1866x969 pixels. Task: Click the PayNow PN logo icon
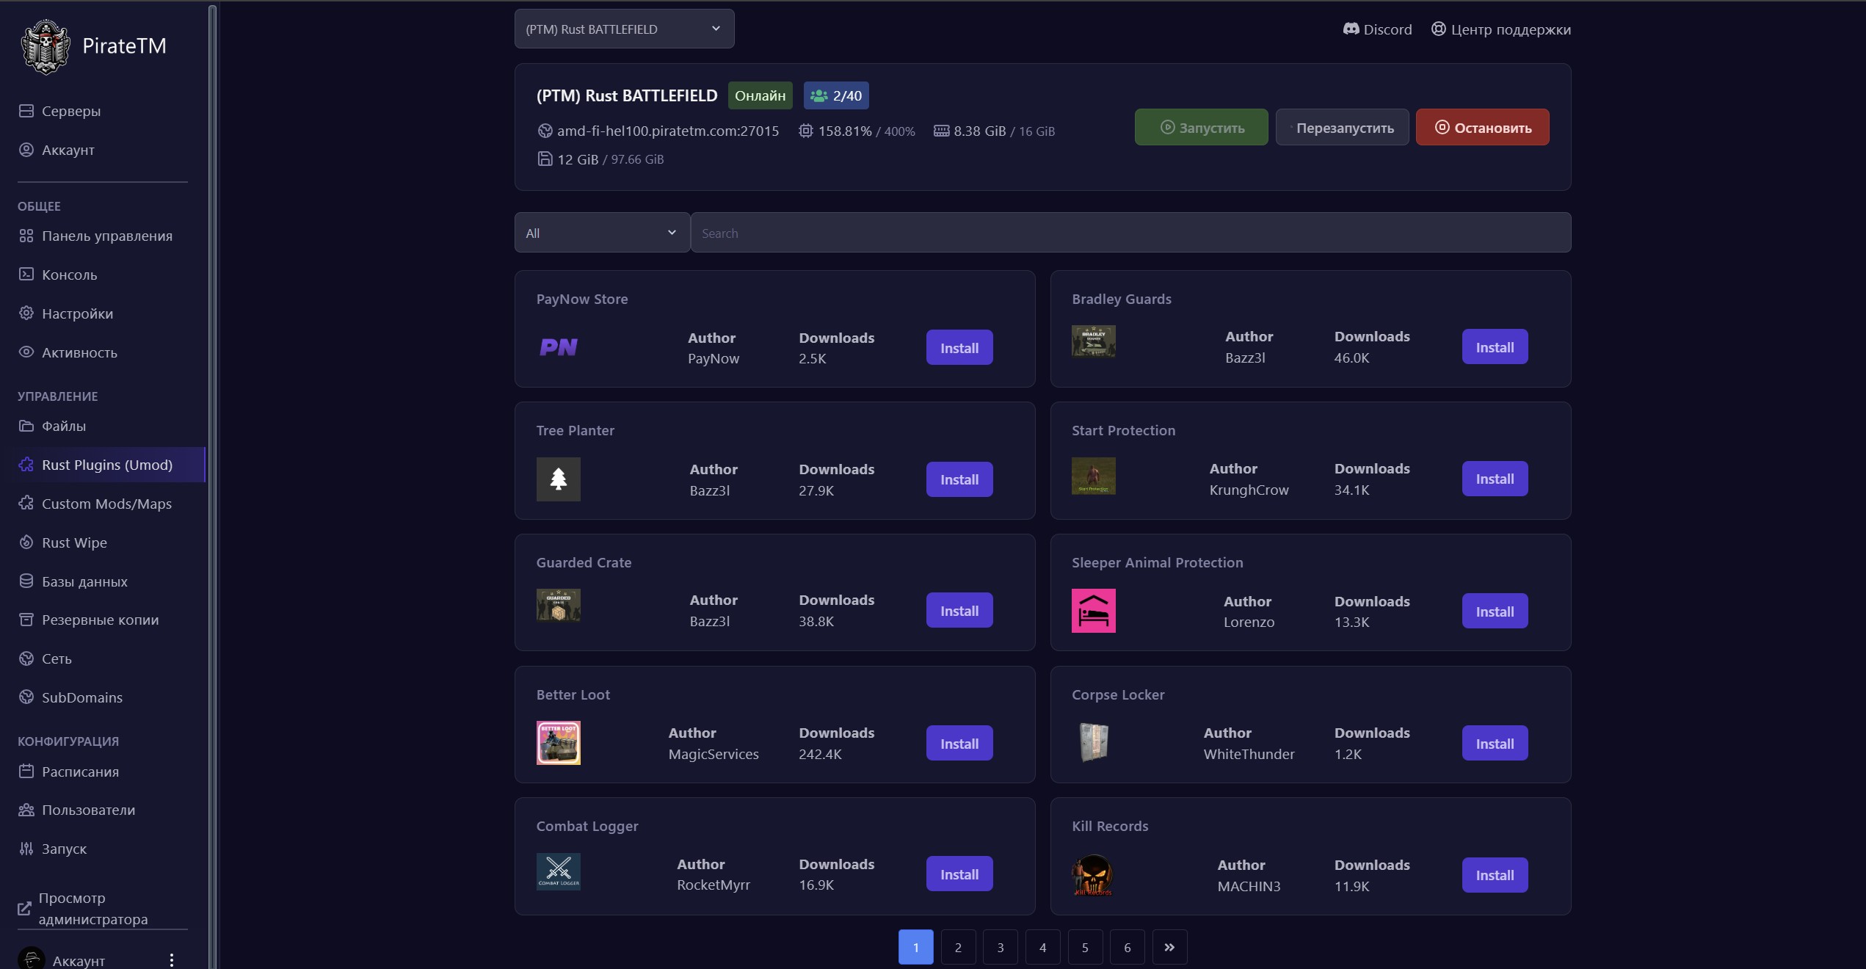click(559, 347)
